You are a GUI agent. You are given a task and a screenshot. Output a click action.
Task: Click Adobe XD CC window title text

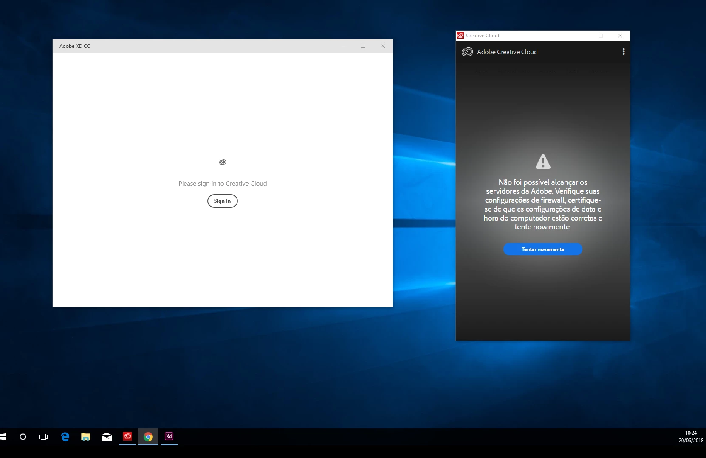tap(75, 46)
